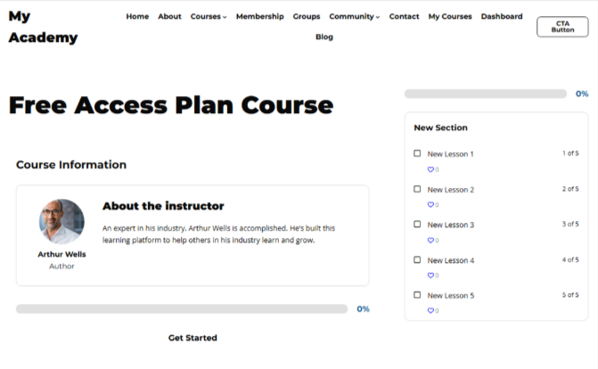Open the Dashboard menu item

pos(503,17)
